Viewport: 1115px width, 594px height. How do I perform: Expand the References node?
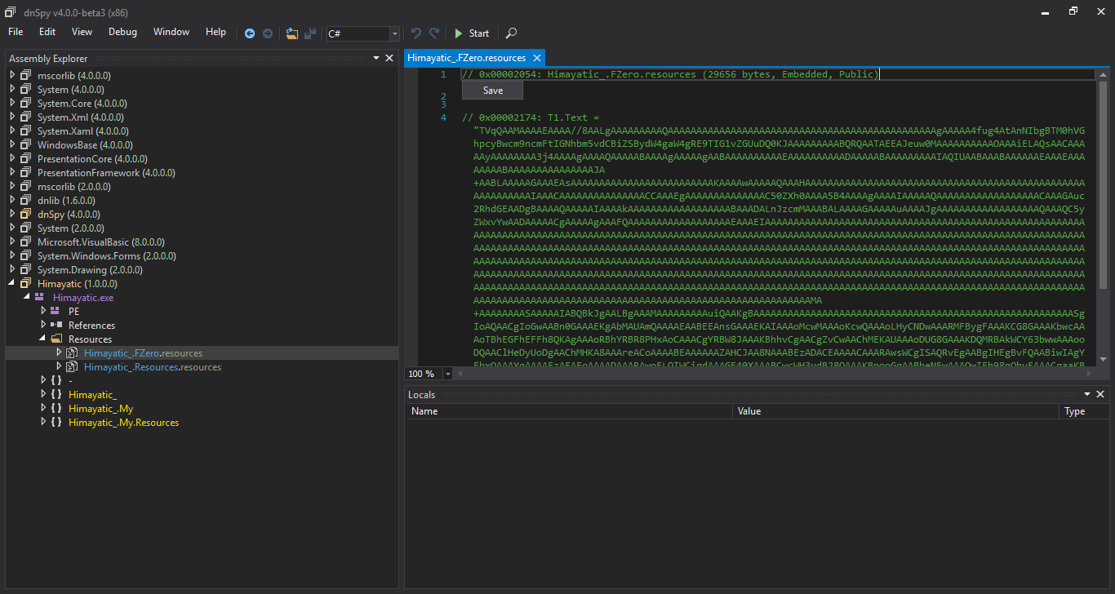tap(43, 326)
